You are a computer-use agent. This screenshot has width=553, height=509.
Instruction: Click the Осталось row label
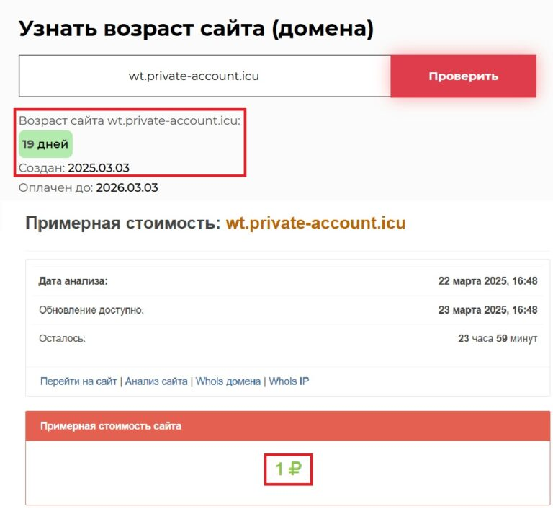(x=62, y=337)
